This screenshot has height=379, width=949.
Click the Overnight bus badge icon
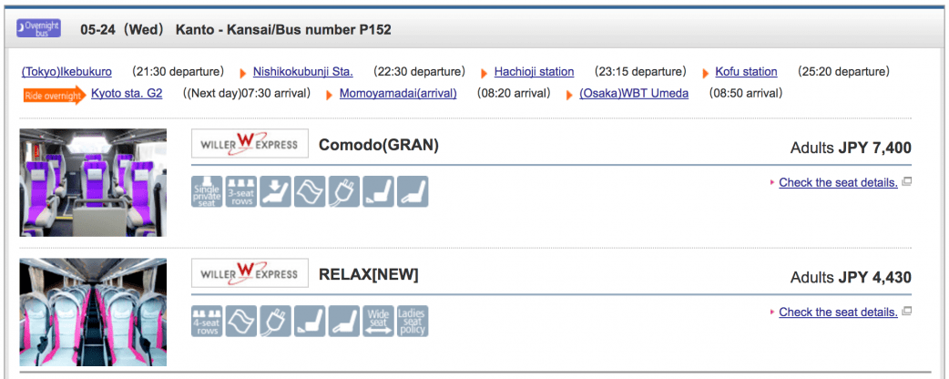(x=39, y=29)
